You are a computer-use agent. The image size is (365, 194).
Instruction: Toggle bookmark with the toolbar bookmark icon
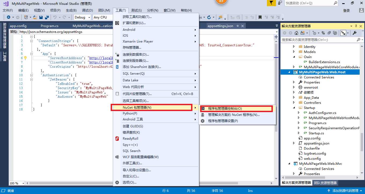click(260, 17)
